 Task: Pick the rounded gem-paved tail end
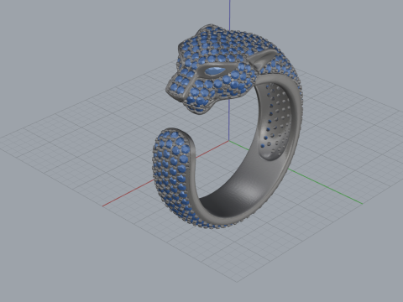tap(175, 168)
